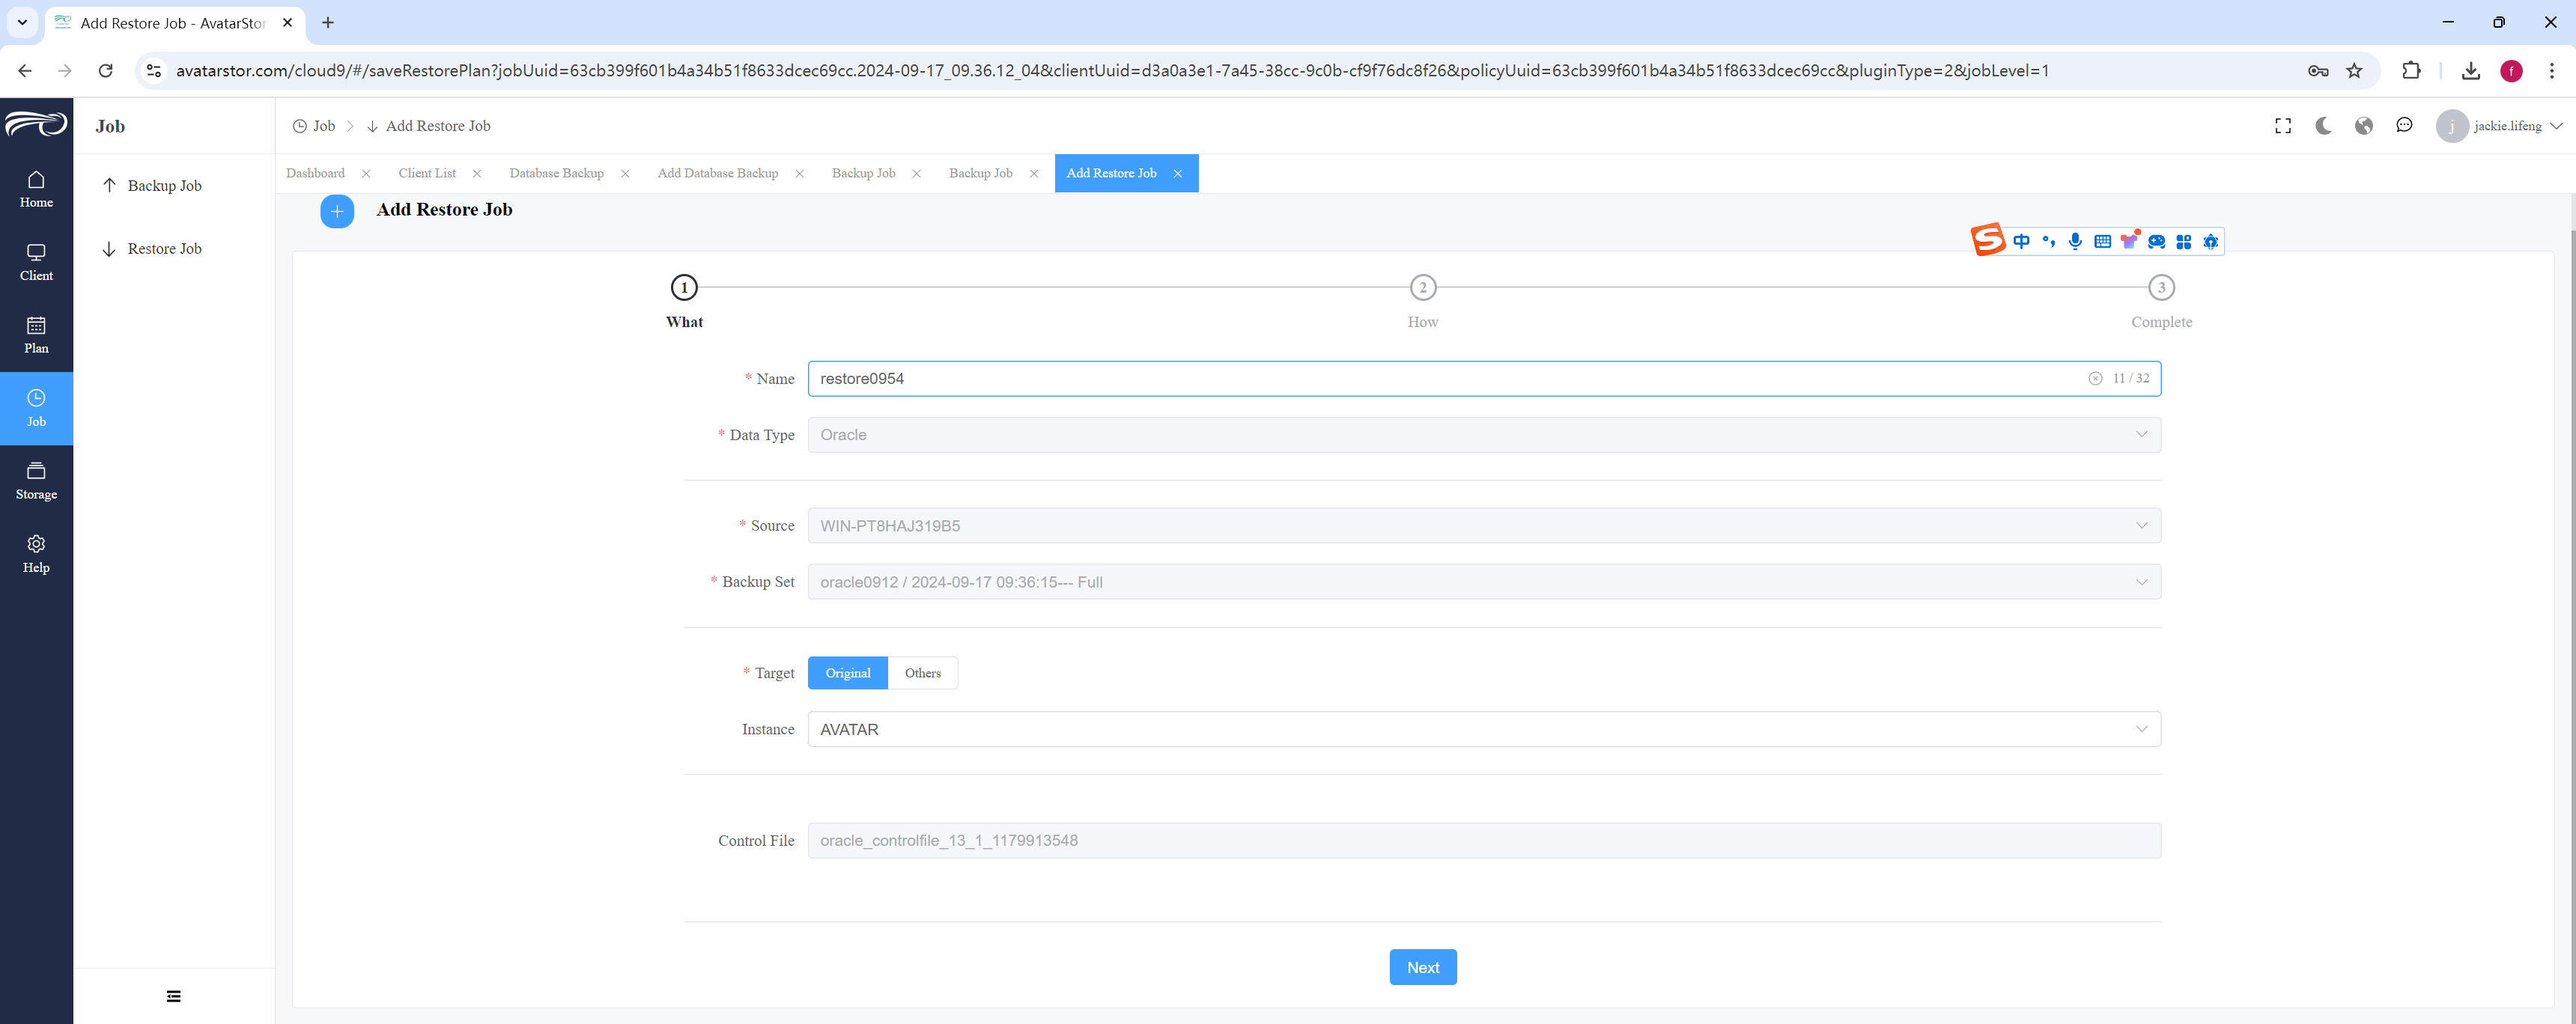This screenshot has width=2576, height=1024.
Task: Open Restore Job in the Job menu
Action: click(164, 249)
